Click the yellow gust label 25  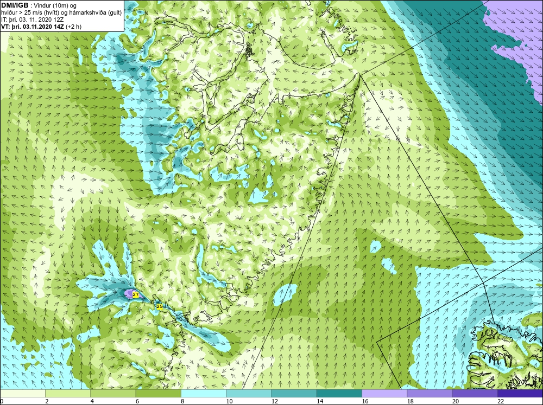click(x=159, y=306)
